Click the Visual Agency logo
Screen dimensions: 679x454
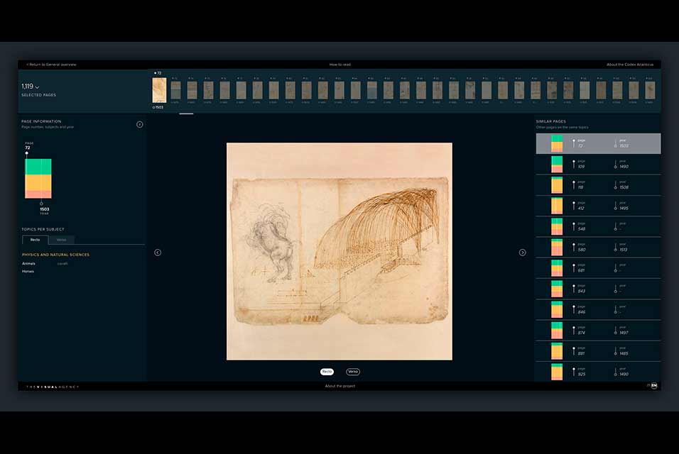point(53,387)
